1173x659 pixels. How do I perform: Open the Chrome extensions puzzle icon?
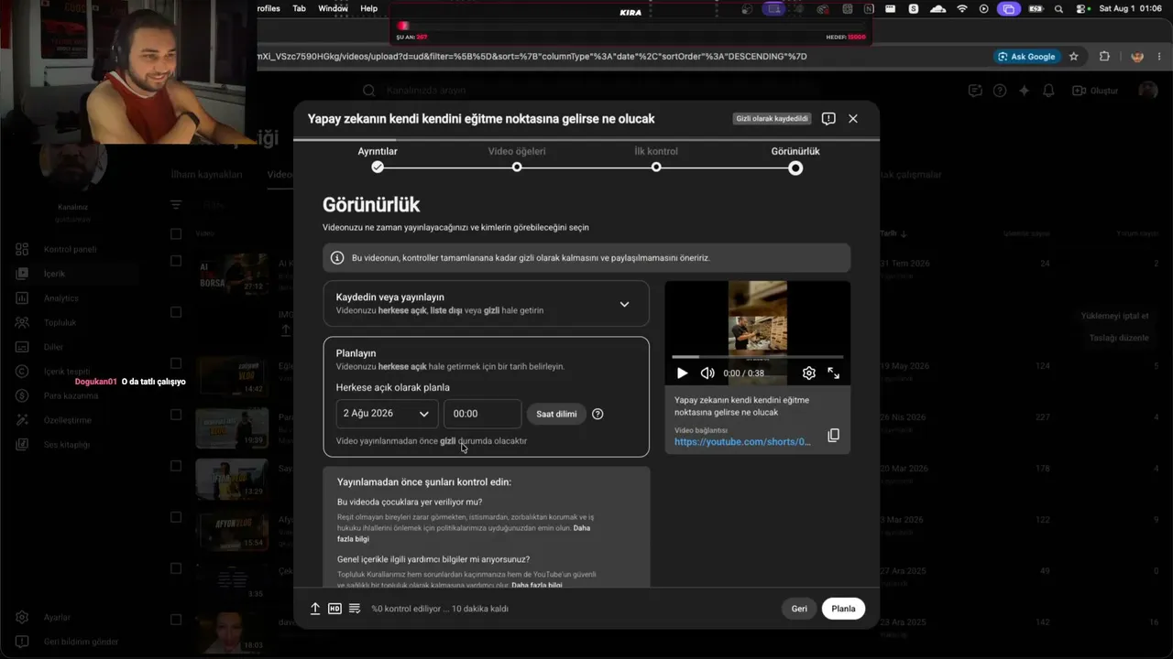tap(1104, 57)
